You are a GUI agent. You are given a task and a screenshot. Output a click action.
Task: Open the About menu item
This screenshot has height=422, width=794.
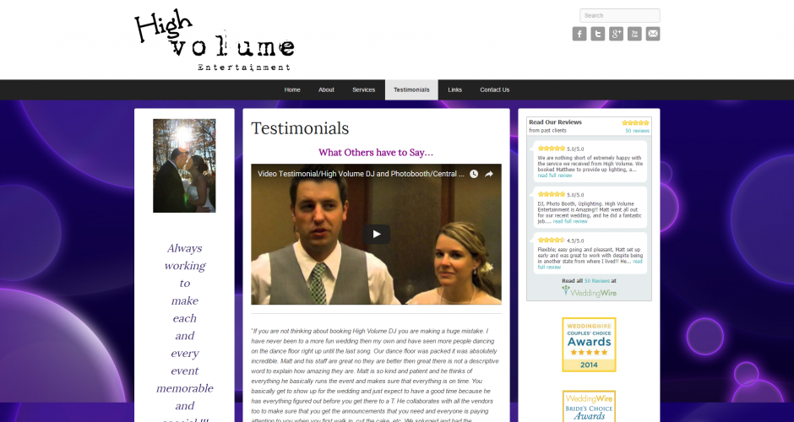click(326, 89)
